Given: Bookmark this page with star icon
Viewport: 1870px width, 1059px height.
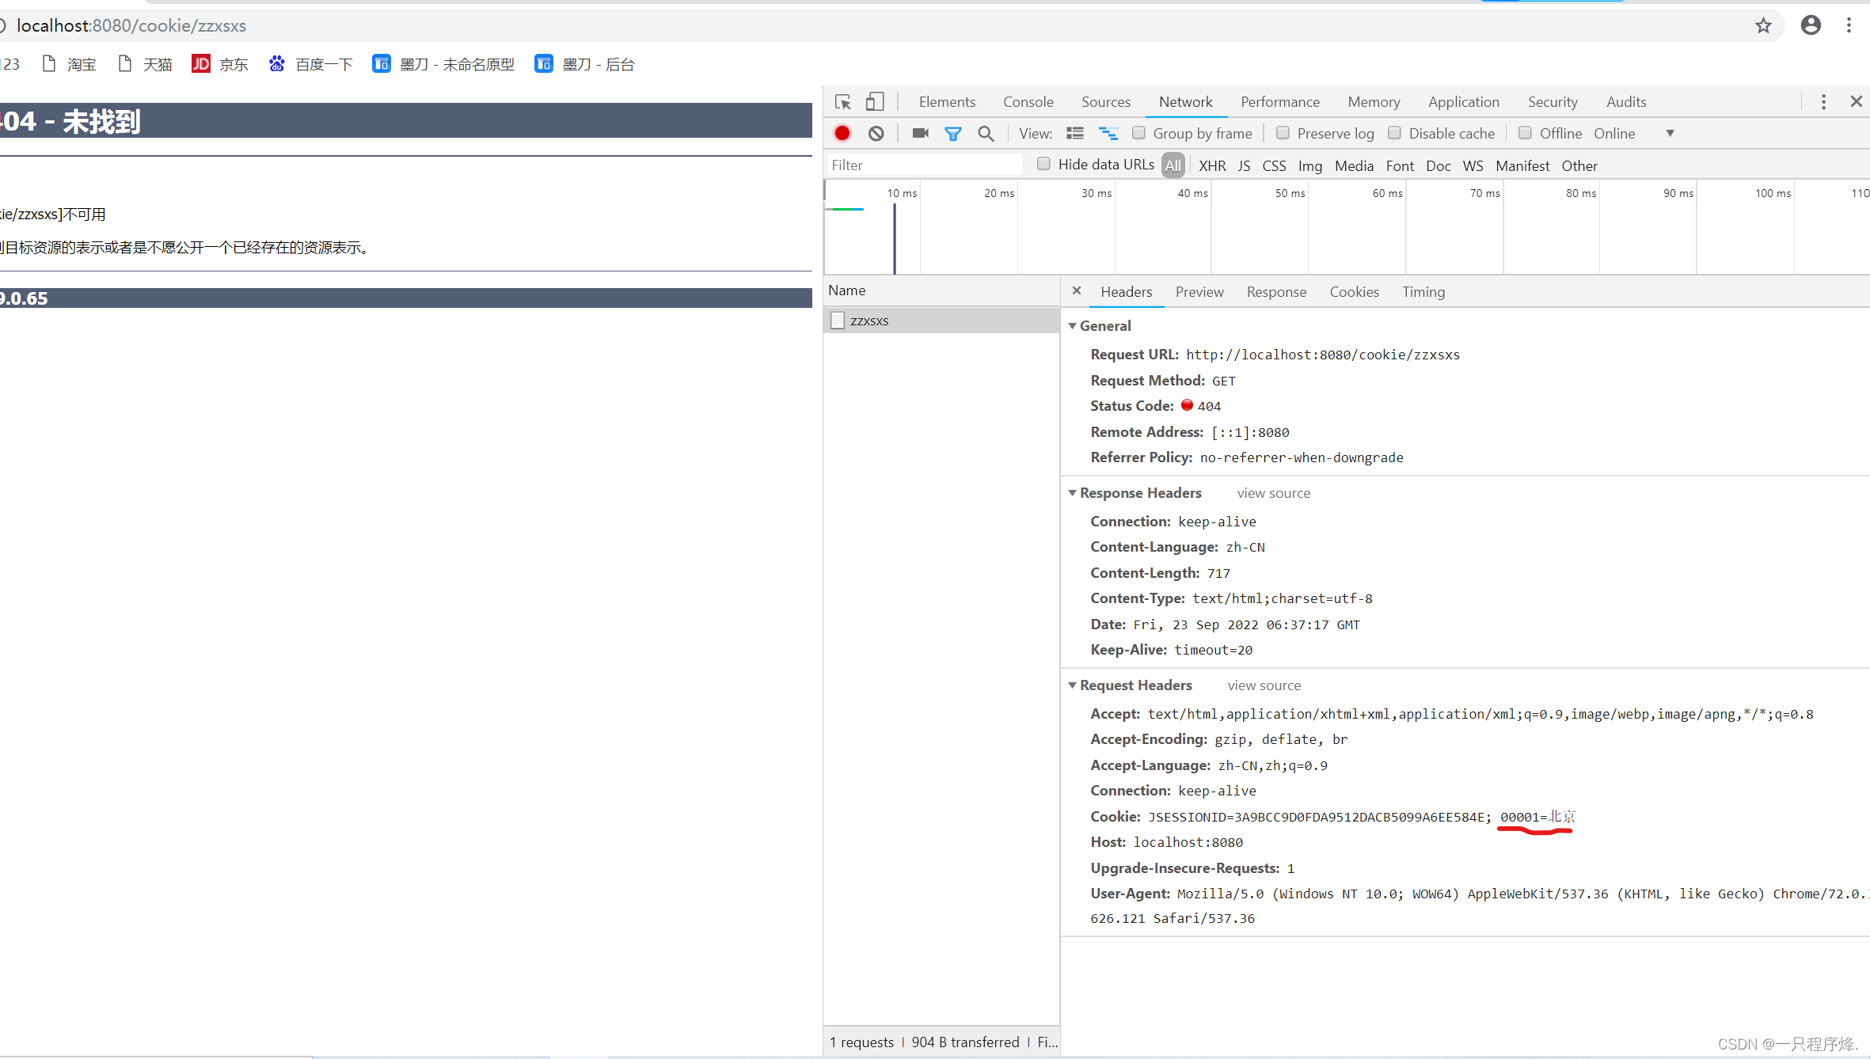Looking at the screenshot, I should 1763,25.
